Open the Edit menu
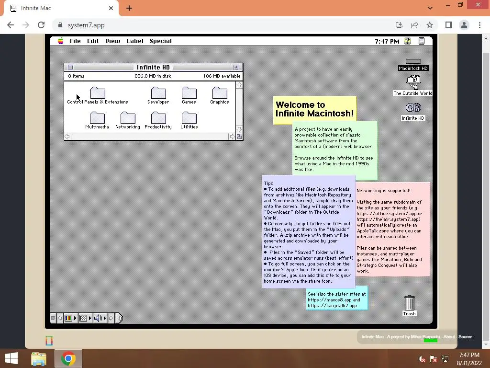 pyautogui.click(x=93, y=41)
